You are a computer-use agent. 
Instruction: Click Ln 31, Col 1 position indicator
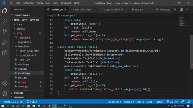coord(115,102)
